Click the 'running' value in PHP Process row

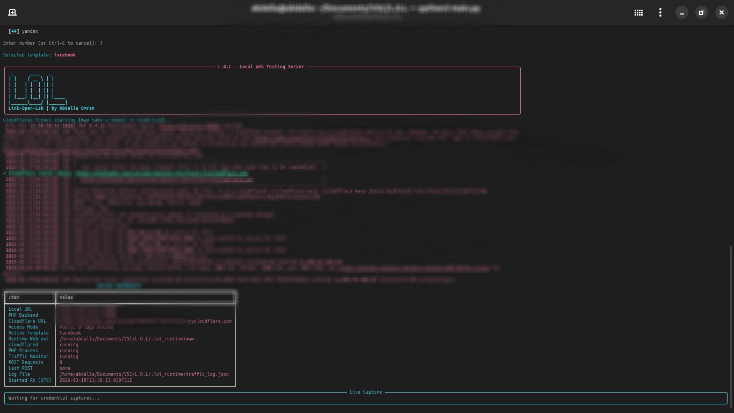pos(69,351)
